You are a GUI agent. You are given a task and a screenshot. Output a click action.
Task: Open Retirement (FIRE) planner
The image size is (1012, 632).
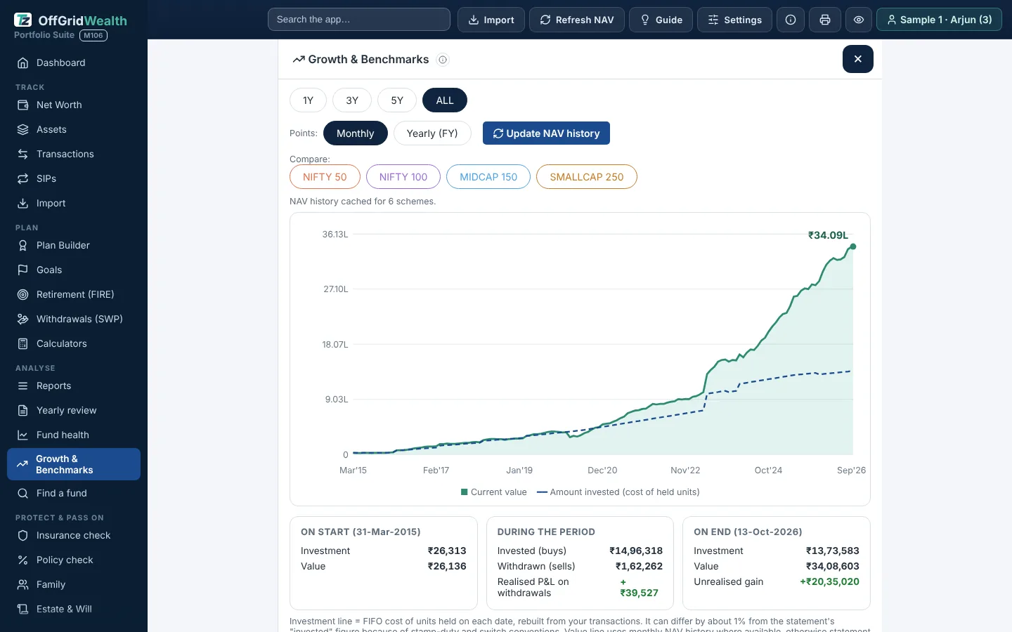(74, 294)
